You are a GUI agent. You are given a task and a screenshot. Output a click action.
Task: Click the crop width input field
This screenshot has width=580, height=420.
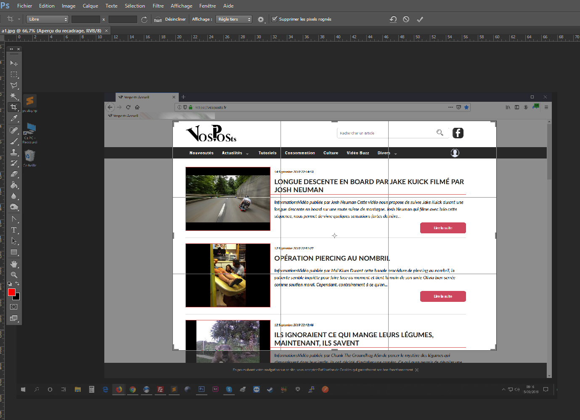pos(86,19)
